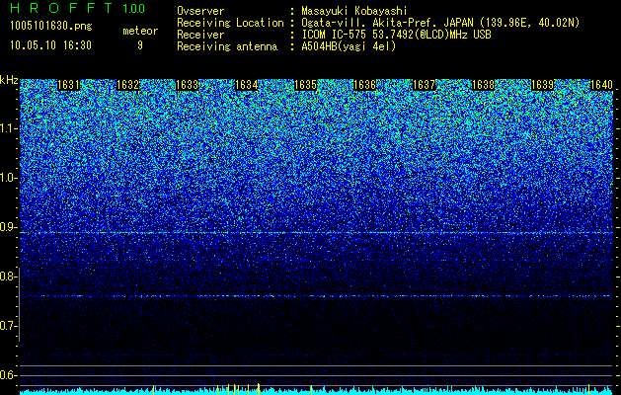Click the 1632 time marker
The image size is (621, 395).
point(128,85)
